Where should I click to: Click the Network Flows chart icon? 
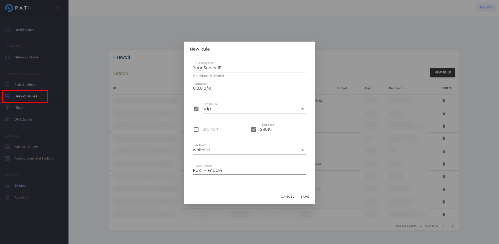coord(8,57)
